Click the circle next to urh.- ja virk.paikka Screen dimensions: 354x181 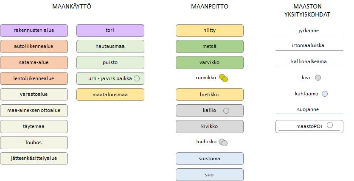(x=137, y=78)
